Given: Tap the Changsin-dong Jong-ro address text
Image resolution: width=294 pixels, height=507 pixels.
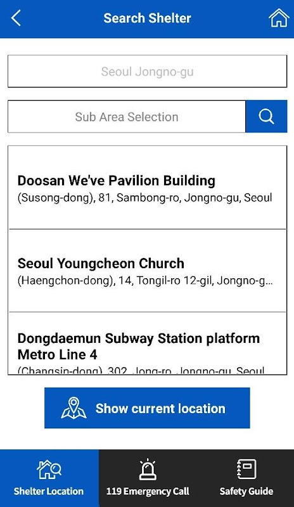Looking at the screenshot, I should (141, 370).
